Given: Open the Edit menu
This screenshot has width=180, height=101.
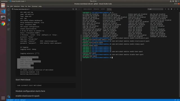Looking at the screenshot, I should pyautogui.click(x=11, y=6).
